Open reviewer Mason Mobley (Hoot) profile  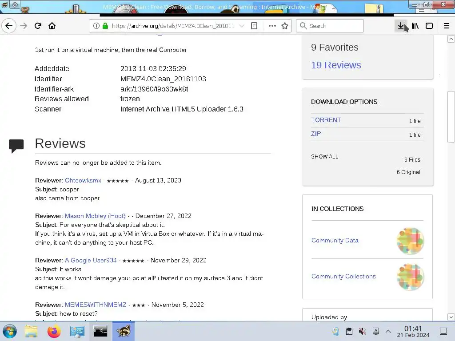pos(95,216)
